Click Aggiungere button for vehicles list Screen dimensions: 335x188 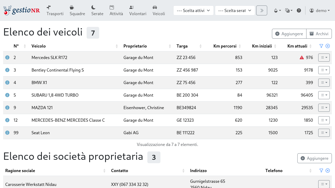(x=289, y=34)
